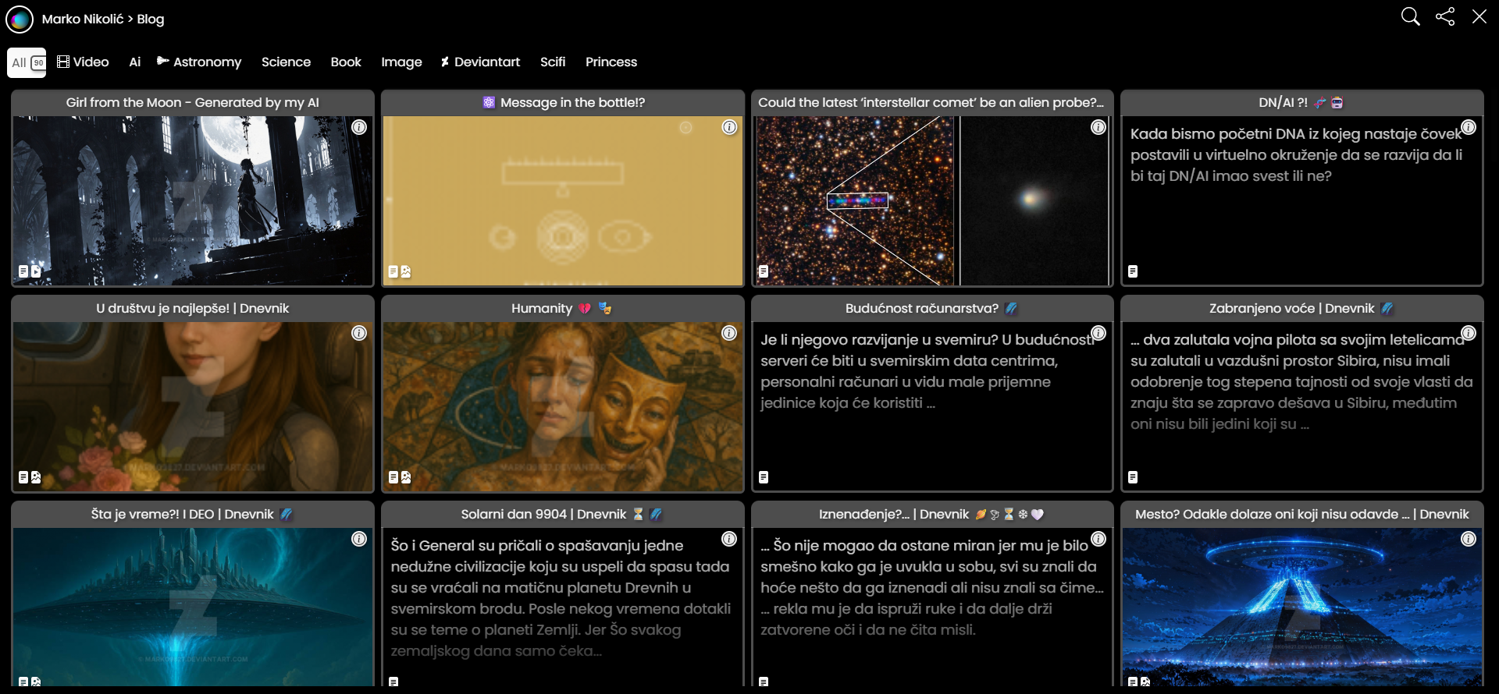
Task: Click text icon on interstellar comet card
Action: (764, 271)
